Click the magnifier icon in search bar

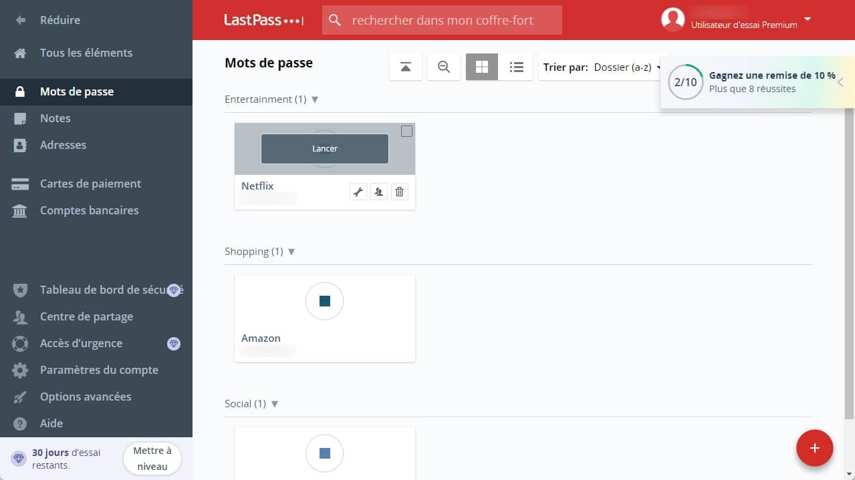coord(336,20)
